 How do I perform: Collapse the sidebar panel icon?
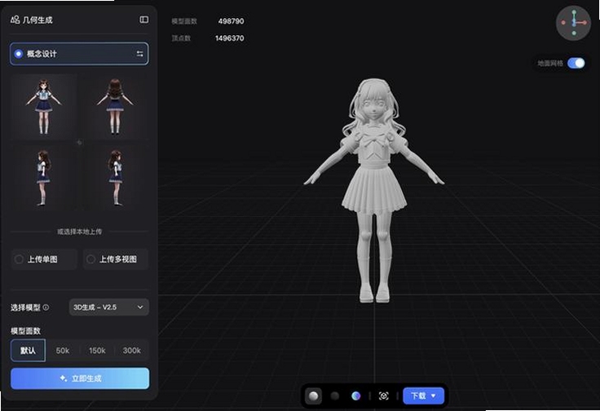click(x=143, y=20)
